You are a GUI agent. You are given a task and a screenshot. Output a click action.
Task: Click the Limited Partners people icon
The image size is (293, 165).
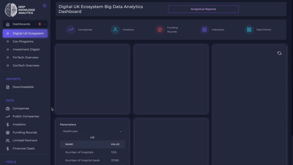click(8, 140)
